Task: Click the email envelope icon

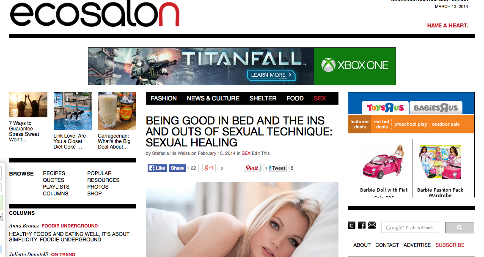Action: (x=372, y=225)
